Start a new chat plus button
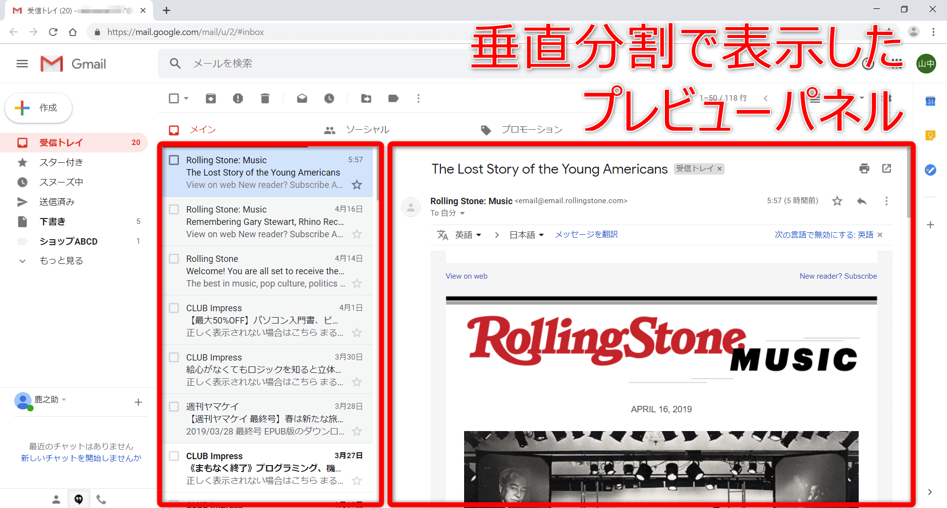The image size is (947, 508). (138, 402)
